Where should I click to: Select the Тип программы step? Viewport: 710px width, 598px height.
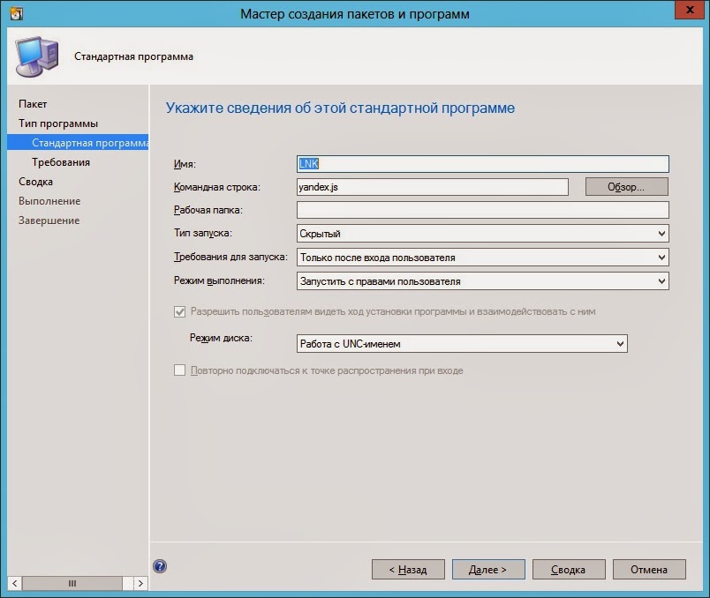(58, 123)
